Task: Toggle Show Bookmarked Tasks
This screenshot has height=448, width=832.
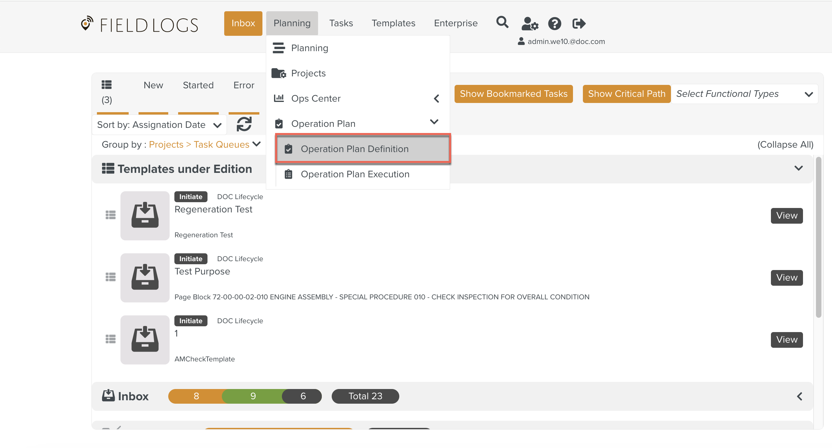Action: [x=513, y=94]
